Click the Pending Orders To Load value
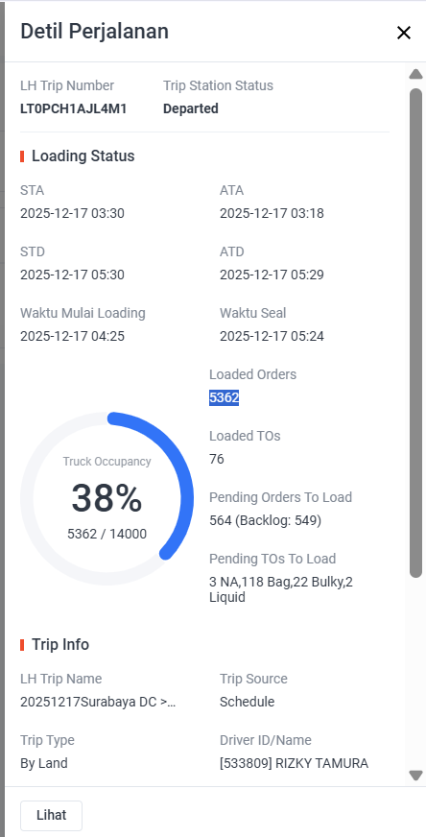 (266, 520)
